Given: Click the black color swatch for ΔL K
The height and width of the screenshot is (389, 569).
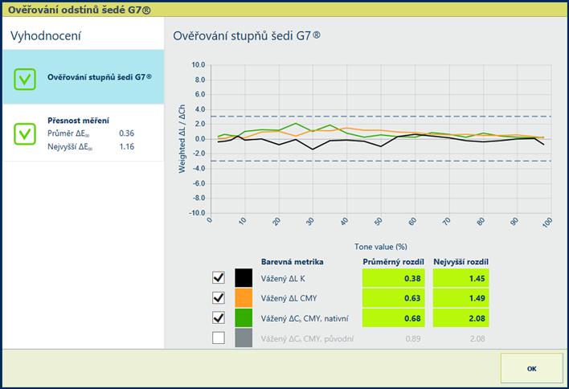Looking at the screenshot, I should (x=244, y=278).
